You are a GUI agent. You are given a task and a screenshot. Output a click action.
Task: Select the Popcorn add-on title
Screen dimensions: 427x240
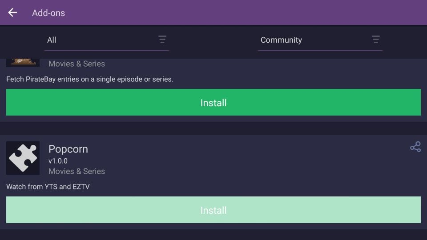click(68, 149)
